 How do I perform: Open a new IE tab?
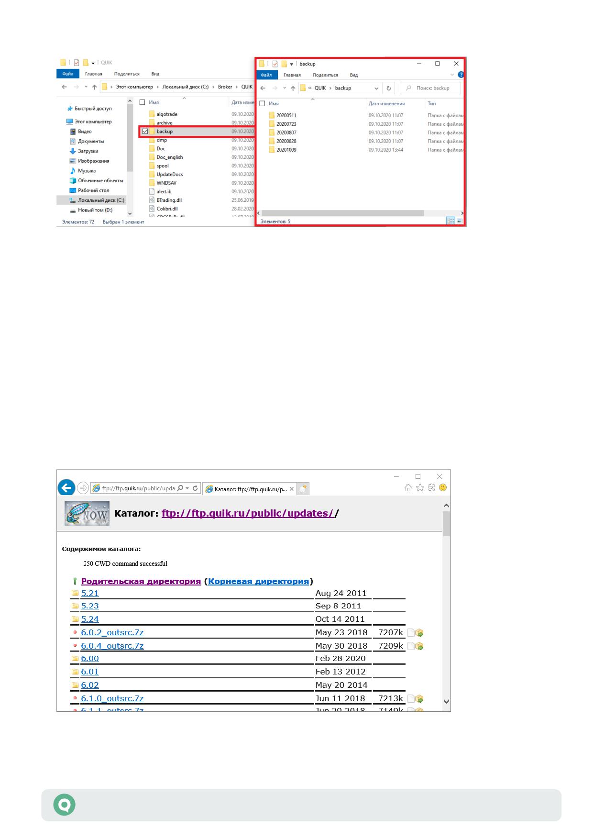[x=304, y=488]
